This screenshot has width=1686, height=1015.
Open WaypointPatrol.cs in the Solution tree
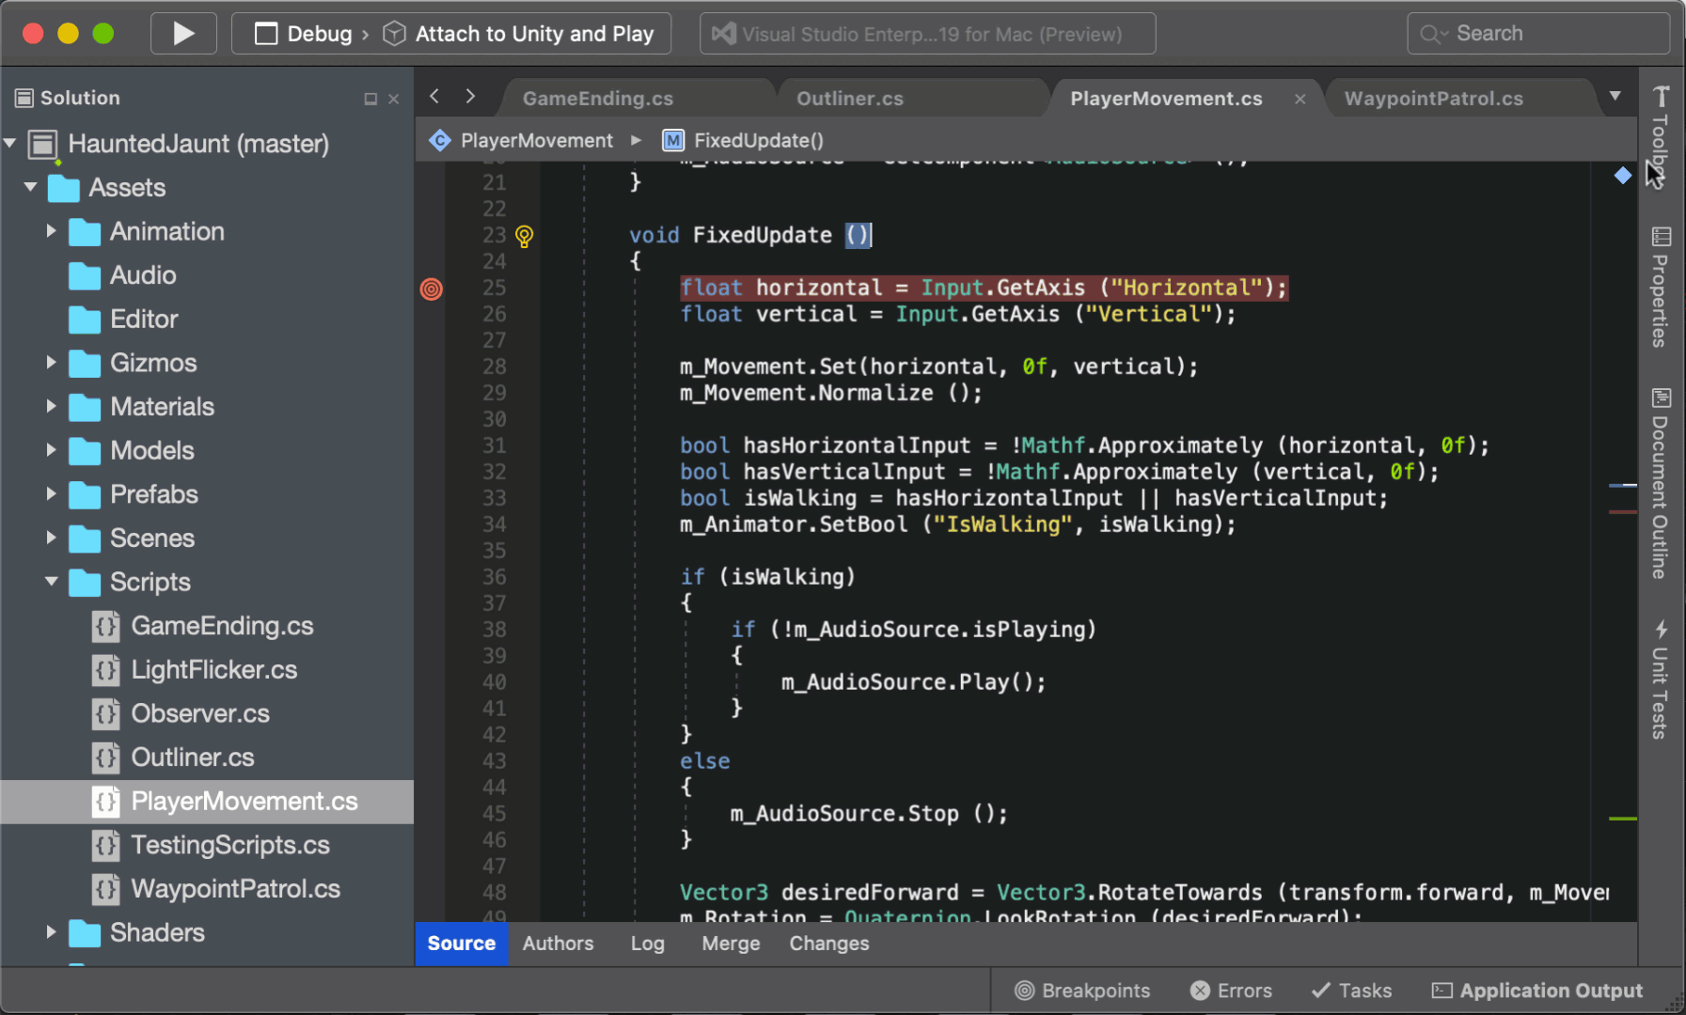(x=235, y=889)
